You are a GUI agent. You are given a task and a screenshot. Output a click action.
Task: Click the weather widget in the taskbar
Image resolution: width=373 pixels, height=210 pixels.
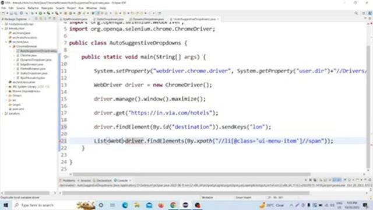pos(272,205)
